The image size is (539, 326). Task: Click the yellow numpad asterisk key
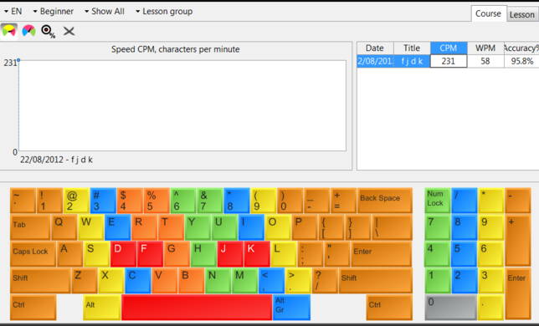[x=490, y=201]
